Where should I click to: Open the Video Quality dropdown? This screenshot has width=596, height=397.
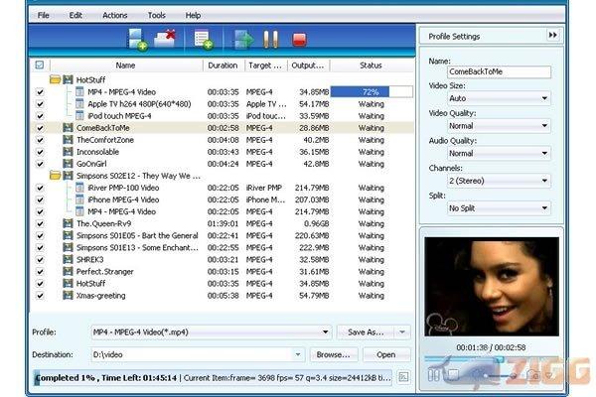499,126
